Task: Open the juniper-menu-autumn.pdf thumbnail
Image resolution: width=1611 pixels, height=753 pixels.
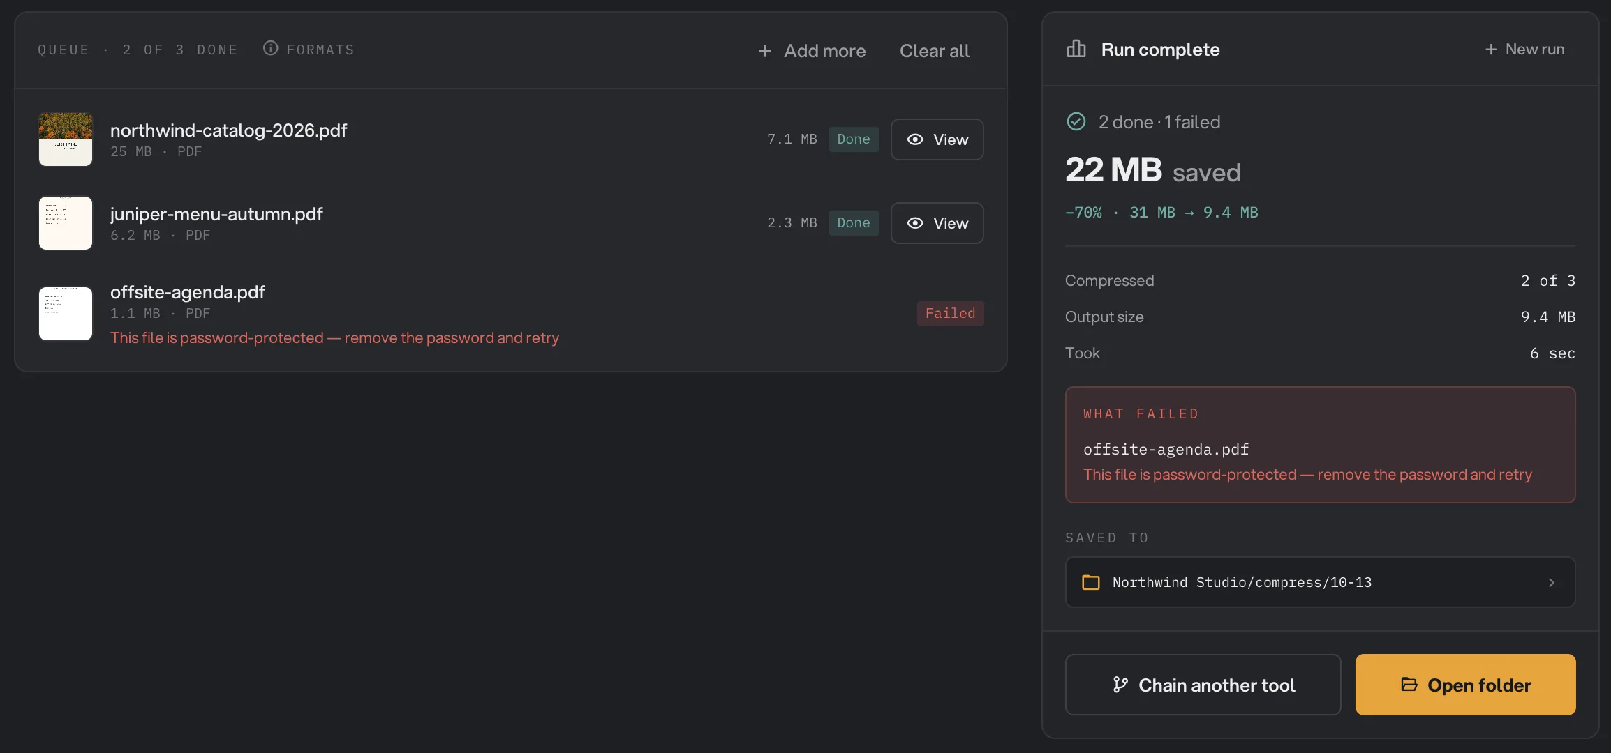Action: pyautogui.click(x=66, y=223)
